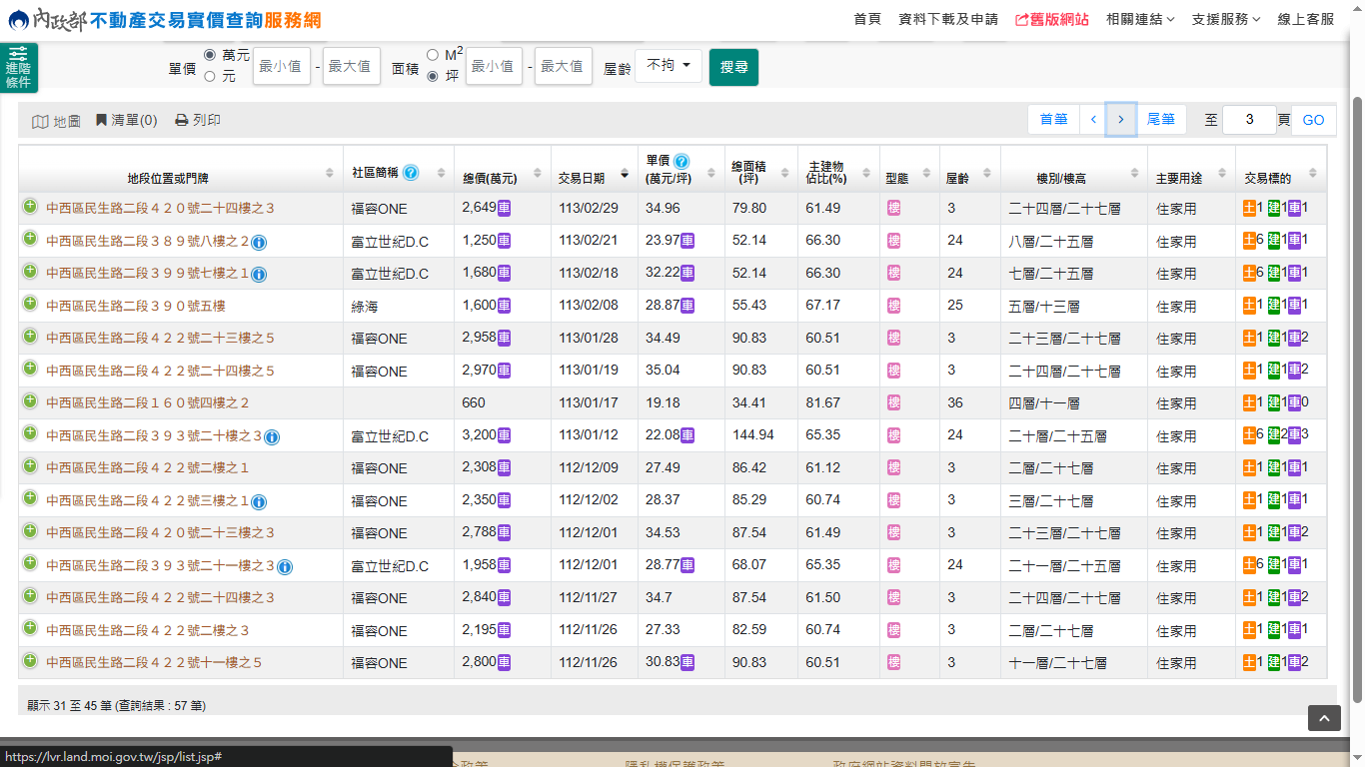Click GO page jump button
This screenshot has height=767, width=1365.
point(1313,120)
